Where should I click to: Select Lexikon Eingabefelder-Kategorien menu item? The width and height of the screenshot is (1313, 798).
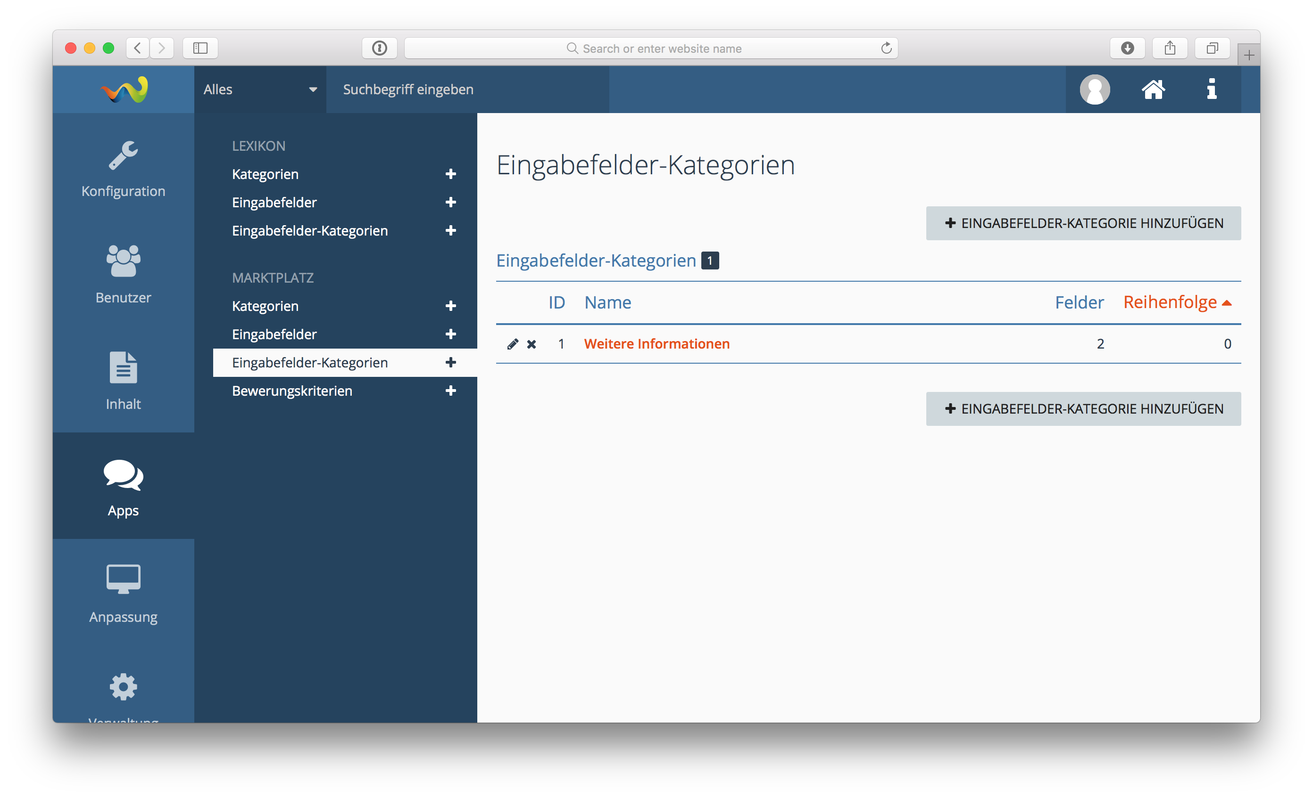point(309,230)
